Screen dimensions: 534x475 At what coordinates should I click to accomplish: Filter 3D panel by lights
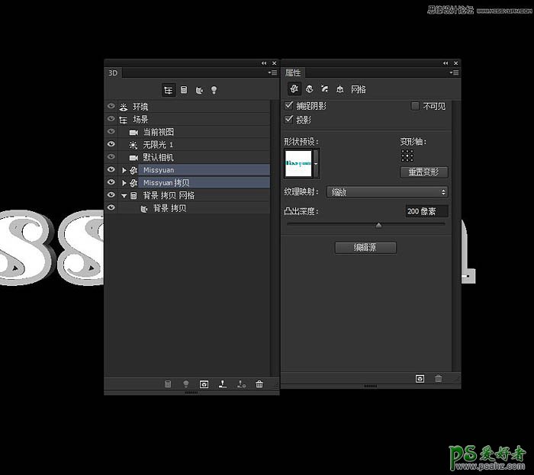click(214, 90)
